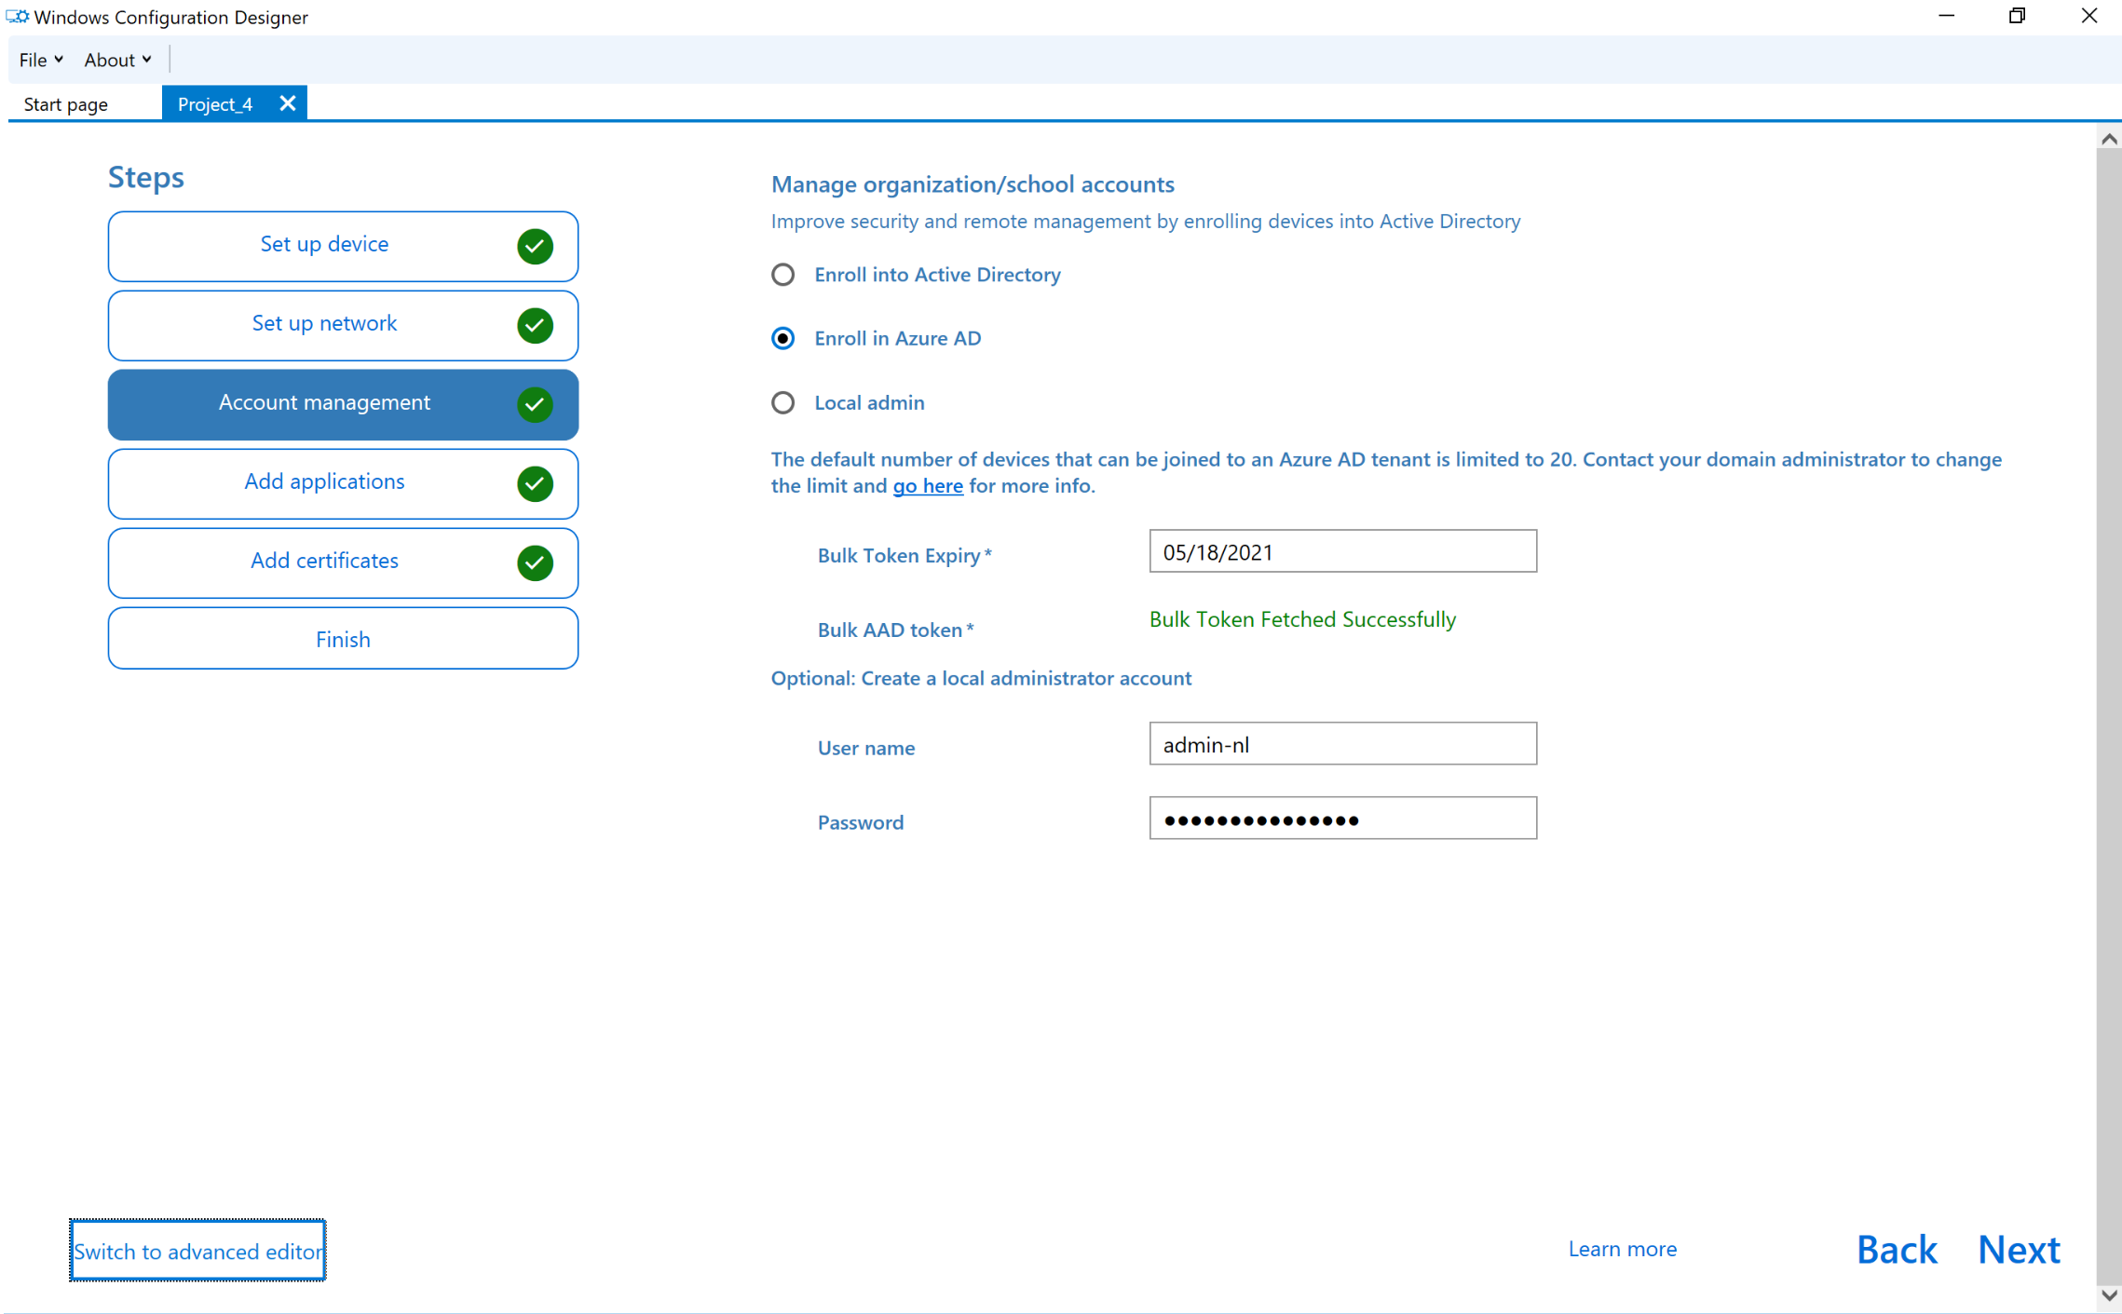Go to the Finish step

(x=343, y=639)
